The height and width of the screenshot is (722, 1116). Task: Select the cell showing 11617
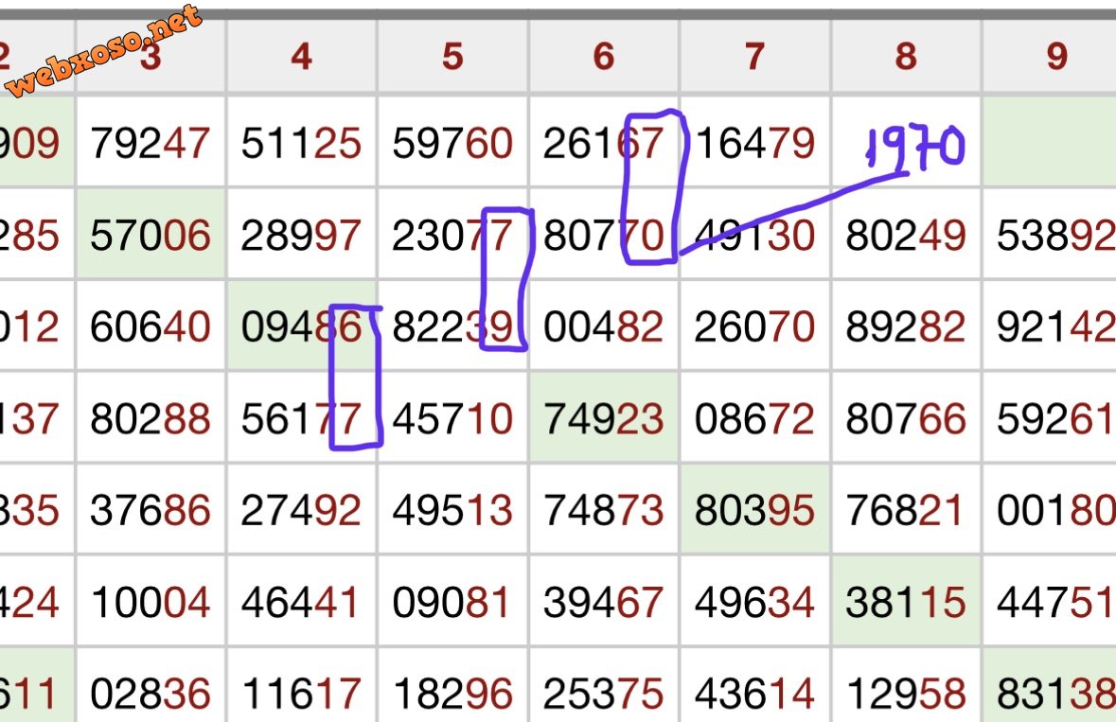point(302,685)
